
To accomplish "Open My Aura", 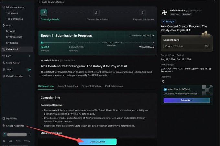I will (x=11, y=31).
